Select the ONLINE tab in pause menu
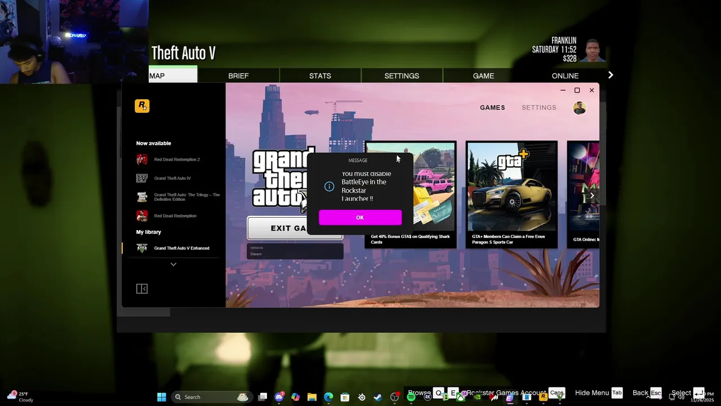The image size is (721, 406). pos(565,76)
